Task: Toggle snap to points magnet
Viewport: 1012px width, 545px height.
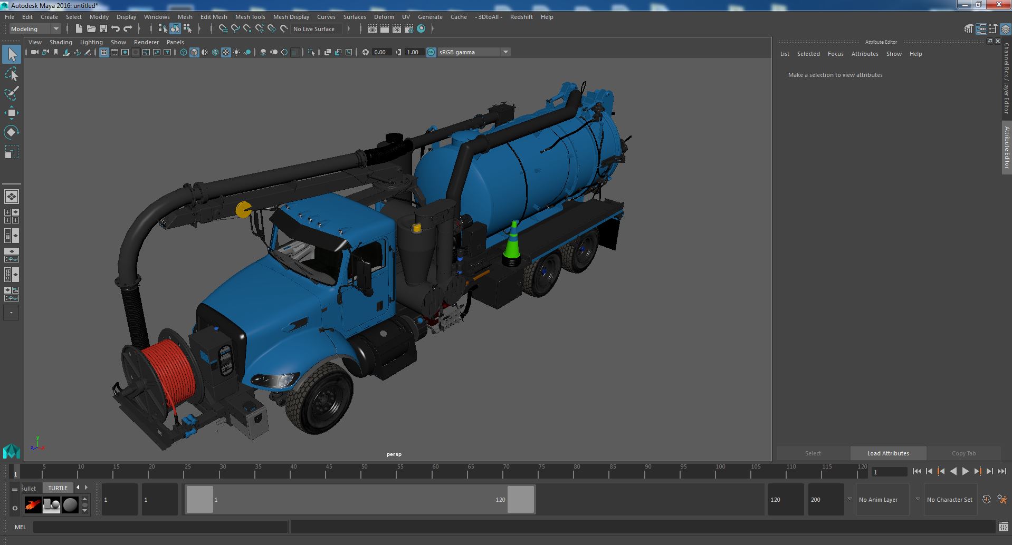Action: (247, 29)
